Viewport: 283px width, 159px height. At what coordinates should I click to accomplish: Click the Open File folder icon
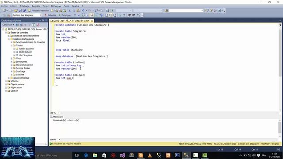pos(16,11)
